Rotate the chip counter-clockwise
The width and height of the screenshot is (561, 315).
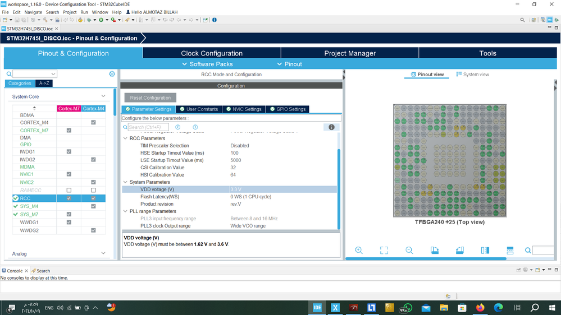(x=460, y=251)
